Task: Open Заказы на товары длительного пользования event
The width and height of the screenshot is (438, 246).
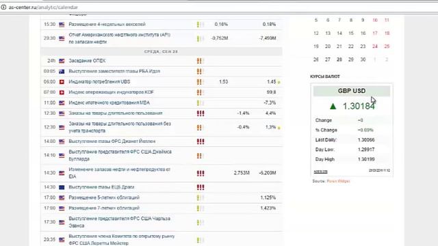Action: tap(116, 113)
